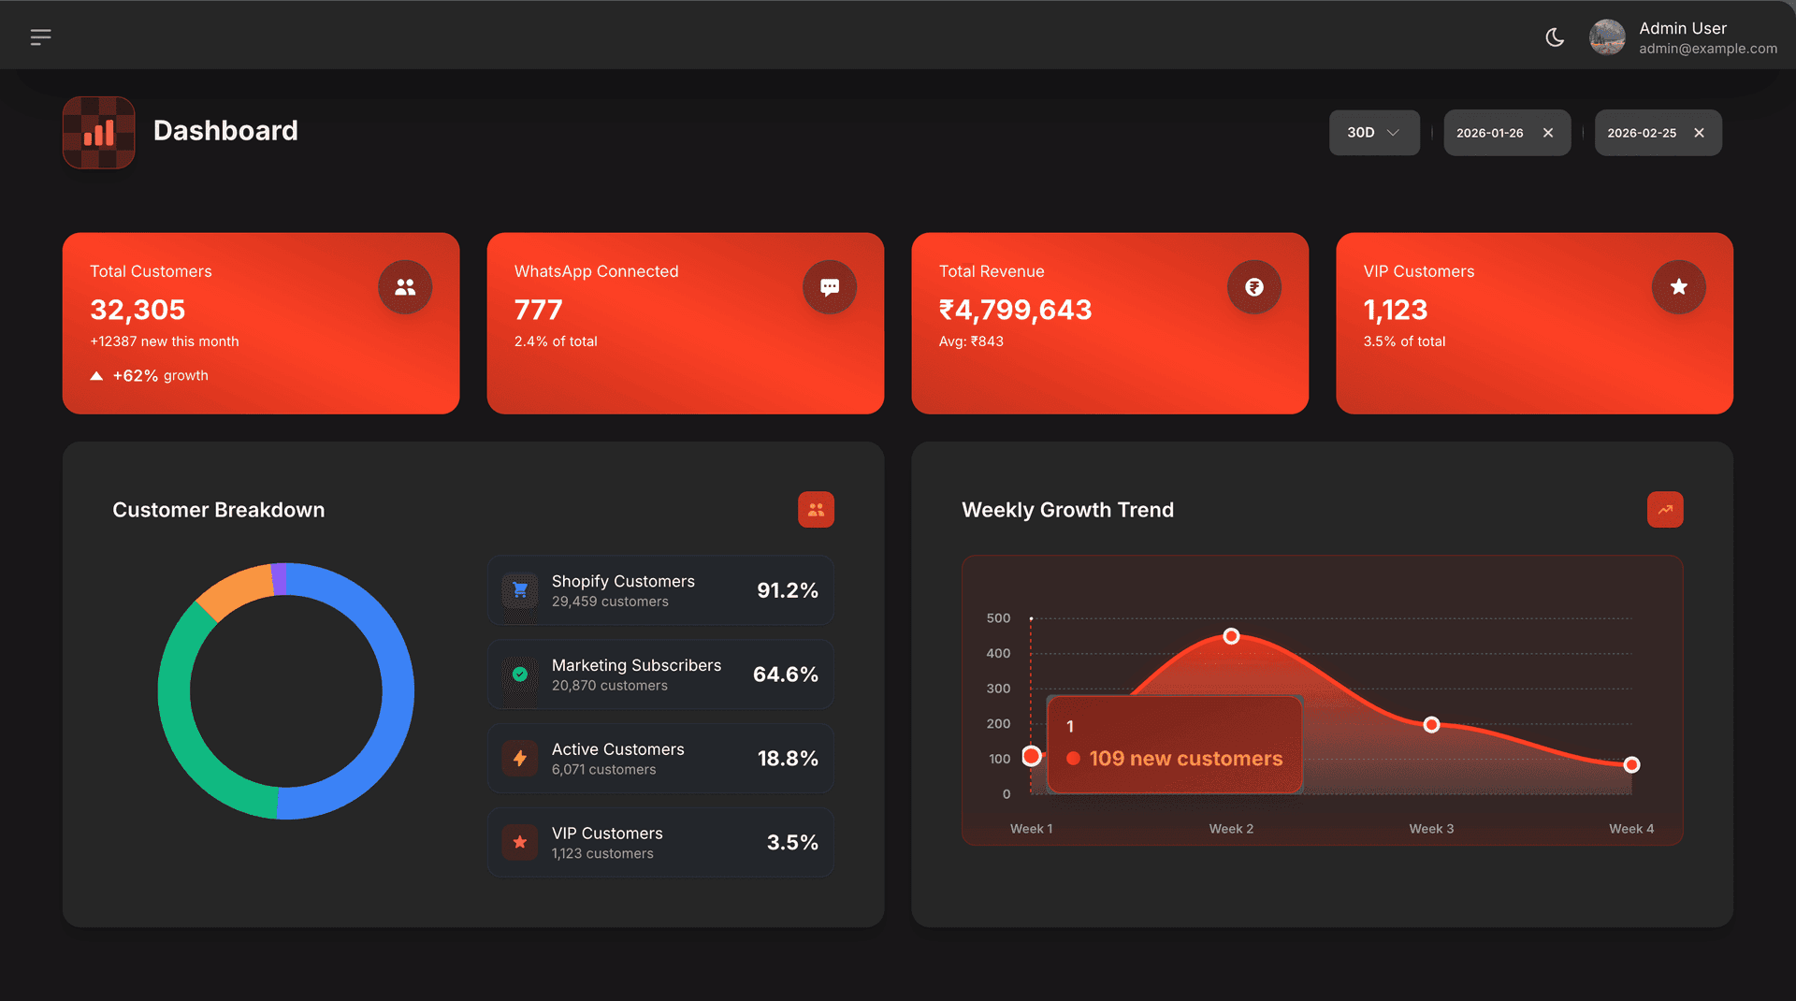The image size is (1796, 1001).
Task: Open the hamburger sidebar menu
Action: tap(40, 37)
